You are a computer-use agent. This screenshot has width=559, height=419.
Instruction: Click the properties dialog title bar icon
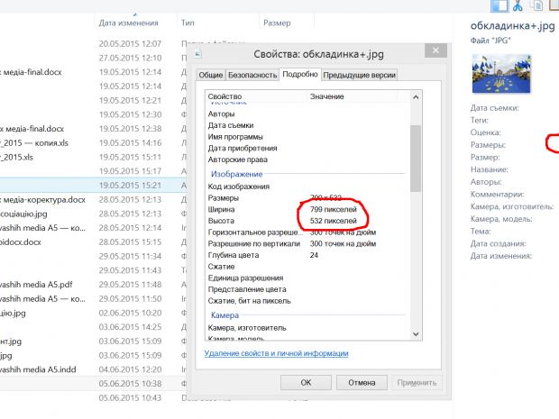200,54
